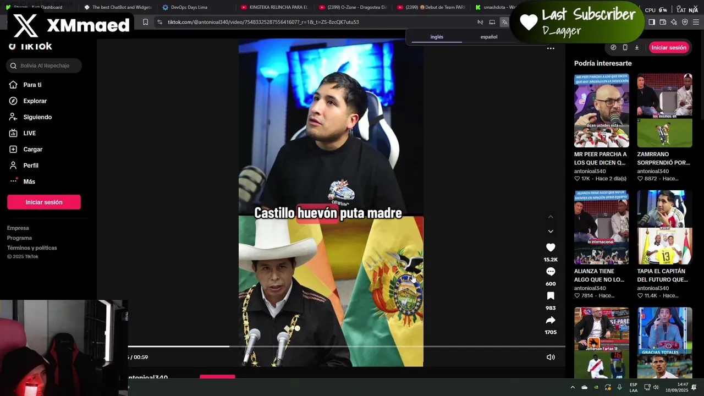The image size is (704, 396).
Task: Open Términos y políticas link
Action: [x=32, y=248]
